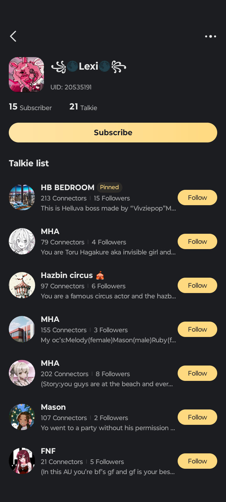Follow the FNF talkie
226x502 pixels.
197,461
